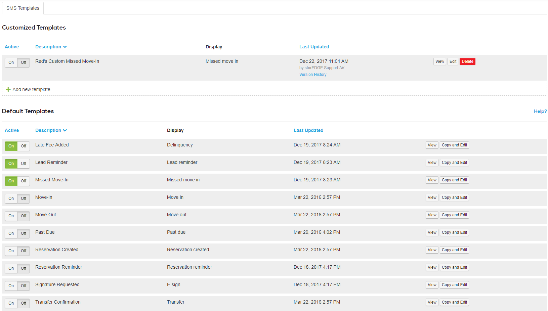This screenshot has height=311, width=548.
Task: Copy and Edit the Move-Out template
Action: tap(454, 215)
